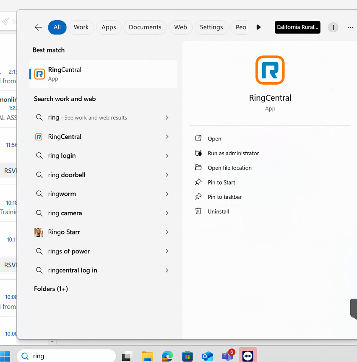Image resolution: width=357 pixels, height=362 pixels.
Task: Expand chevron for 'ringworm'
Action: [167, 194]
